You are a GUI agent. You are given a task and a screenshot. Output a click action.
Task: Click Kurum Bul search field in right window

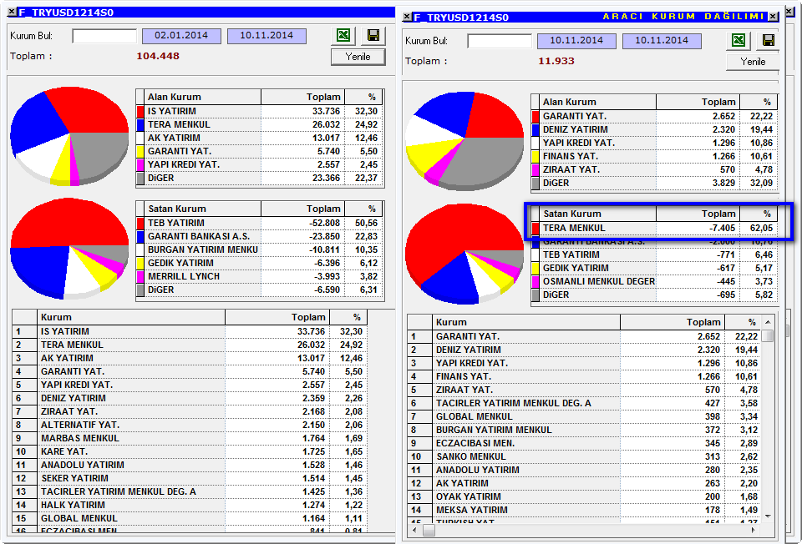point(500,41)
